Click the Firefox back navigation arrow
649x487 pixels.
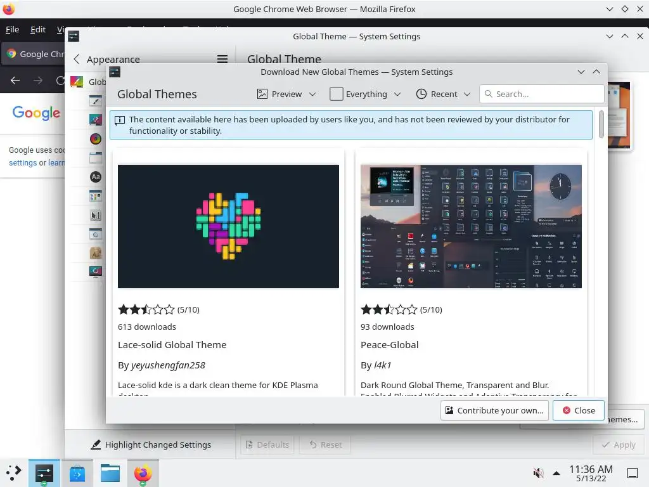coord(15,81)
